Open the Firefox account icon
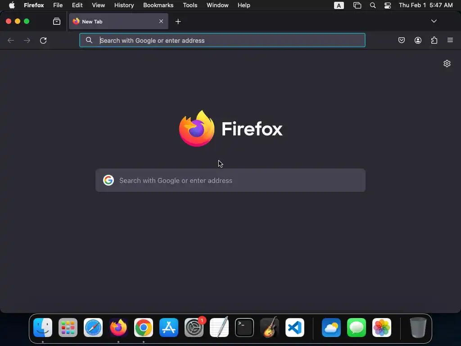The image size is (461, 346). point(418,40)
